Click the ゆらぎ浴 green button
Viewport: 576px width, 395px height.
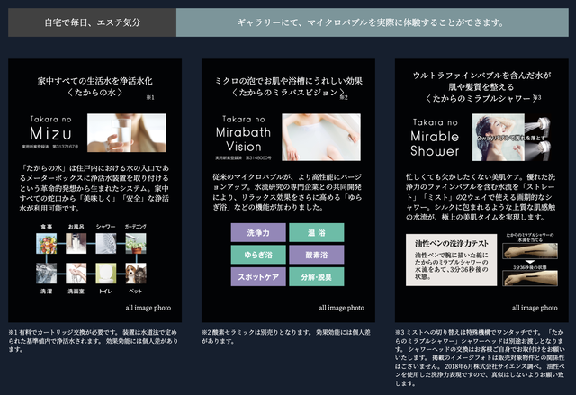pyautogui.click(x=258, y=255)
